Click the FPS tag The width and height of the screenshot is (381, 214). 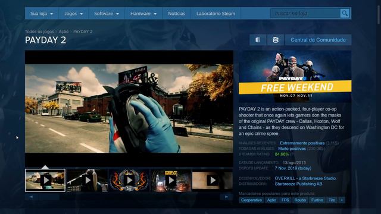click(x=285, y=200)
